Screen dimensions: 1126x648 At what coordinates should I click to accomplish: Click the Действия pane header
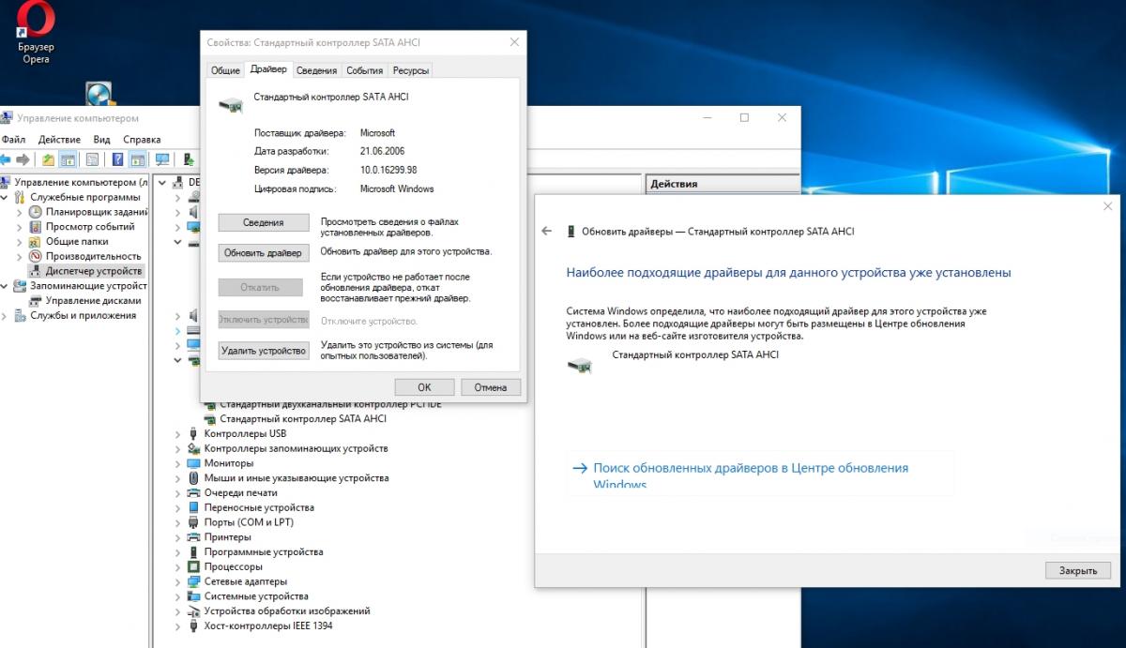click(x=723, y=184)
